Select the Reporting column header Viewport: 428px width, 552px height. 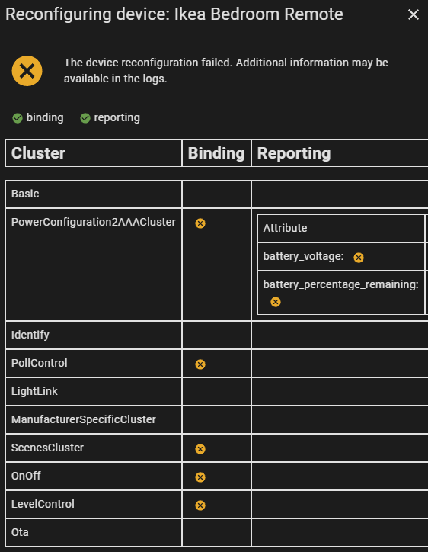tap(340, 152)
